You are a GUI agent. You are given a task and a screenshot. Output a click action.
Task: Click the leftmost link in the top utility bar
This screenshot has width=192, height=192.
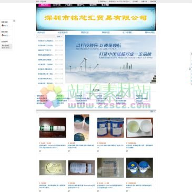[42, 2]
